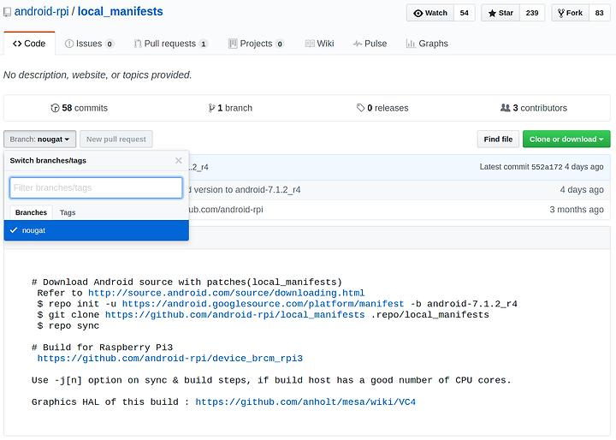Open the android-rpi owner link
The image size is (616, 440).
pos(42,11)
